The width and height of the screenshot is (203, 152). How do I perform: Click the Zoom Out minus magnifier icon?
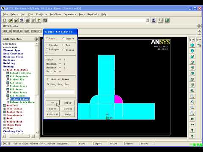click(192, 113)
